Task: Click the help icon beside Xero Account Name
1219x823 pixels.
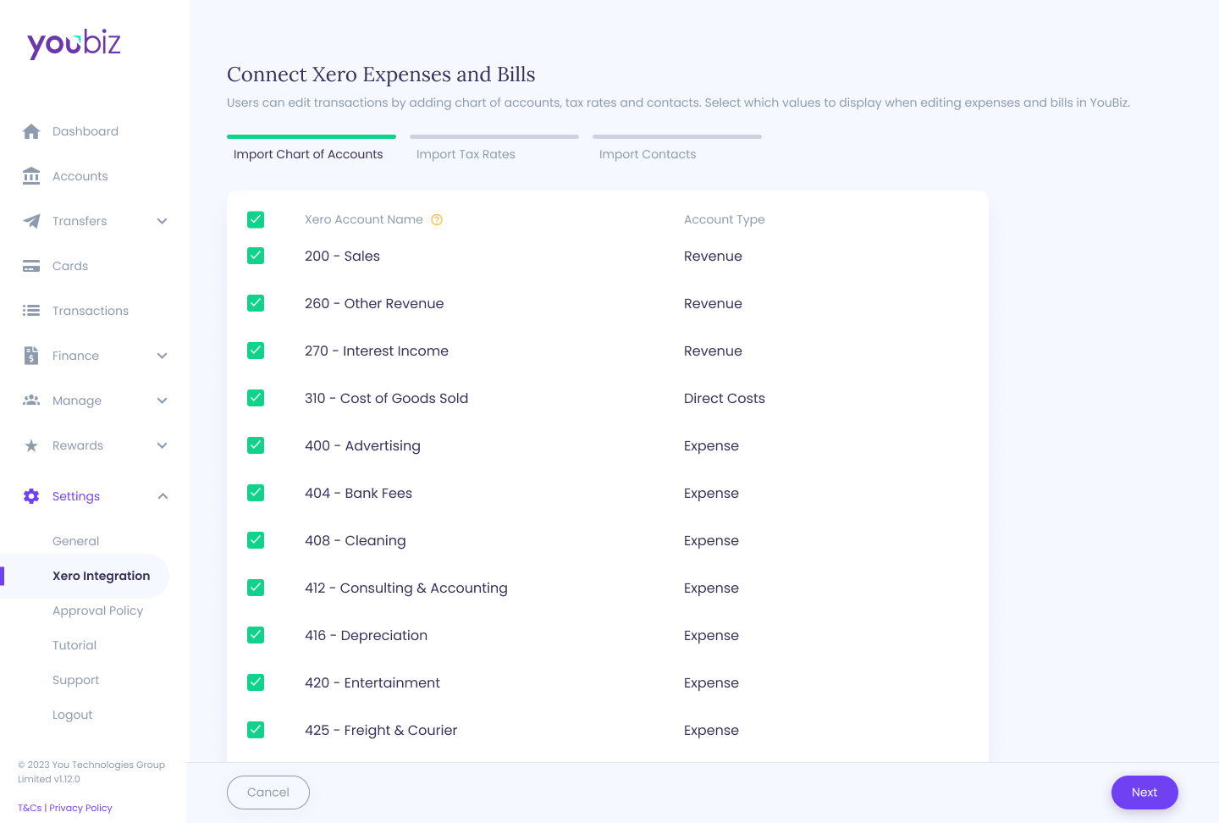Action: point(437,219)
